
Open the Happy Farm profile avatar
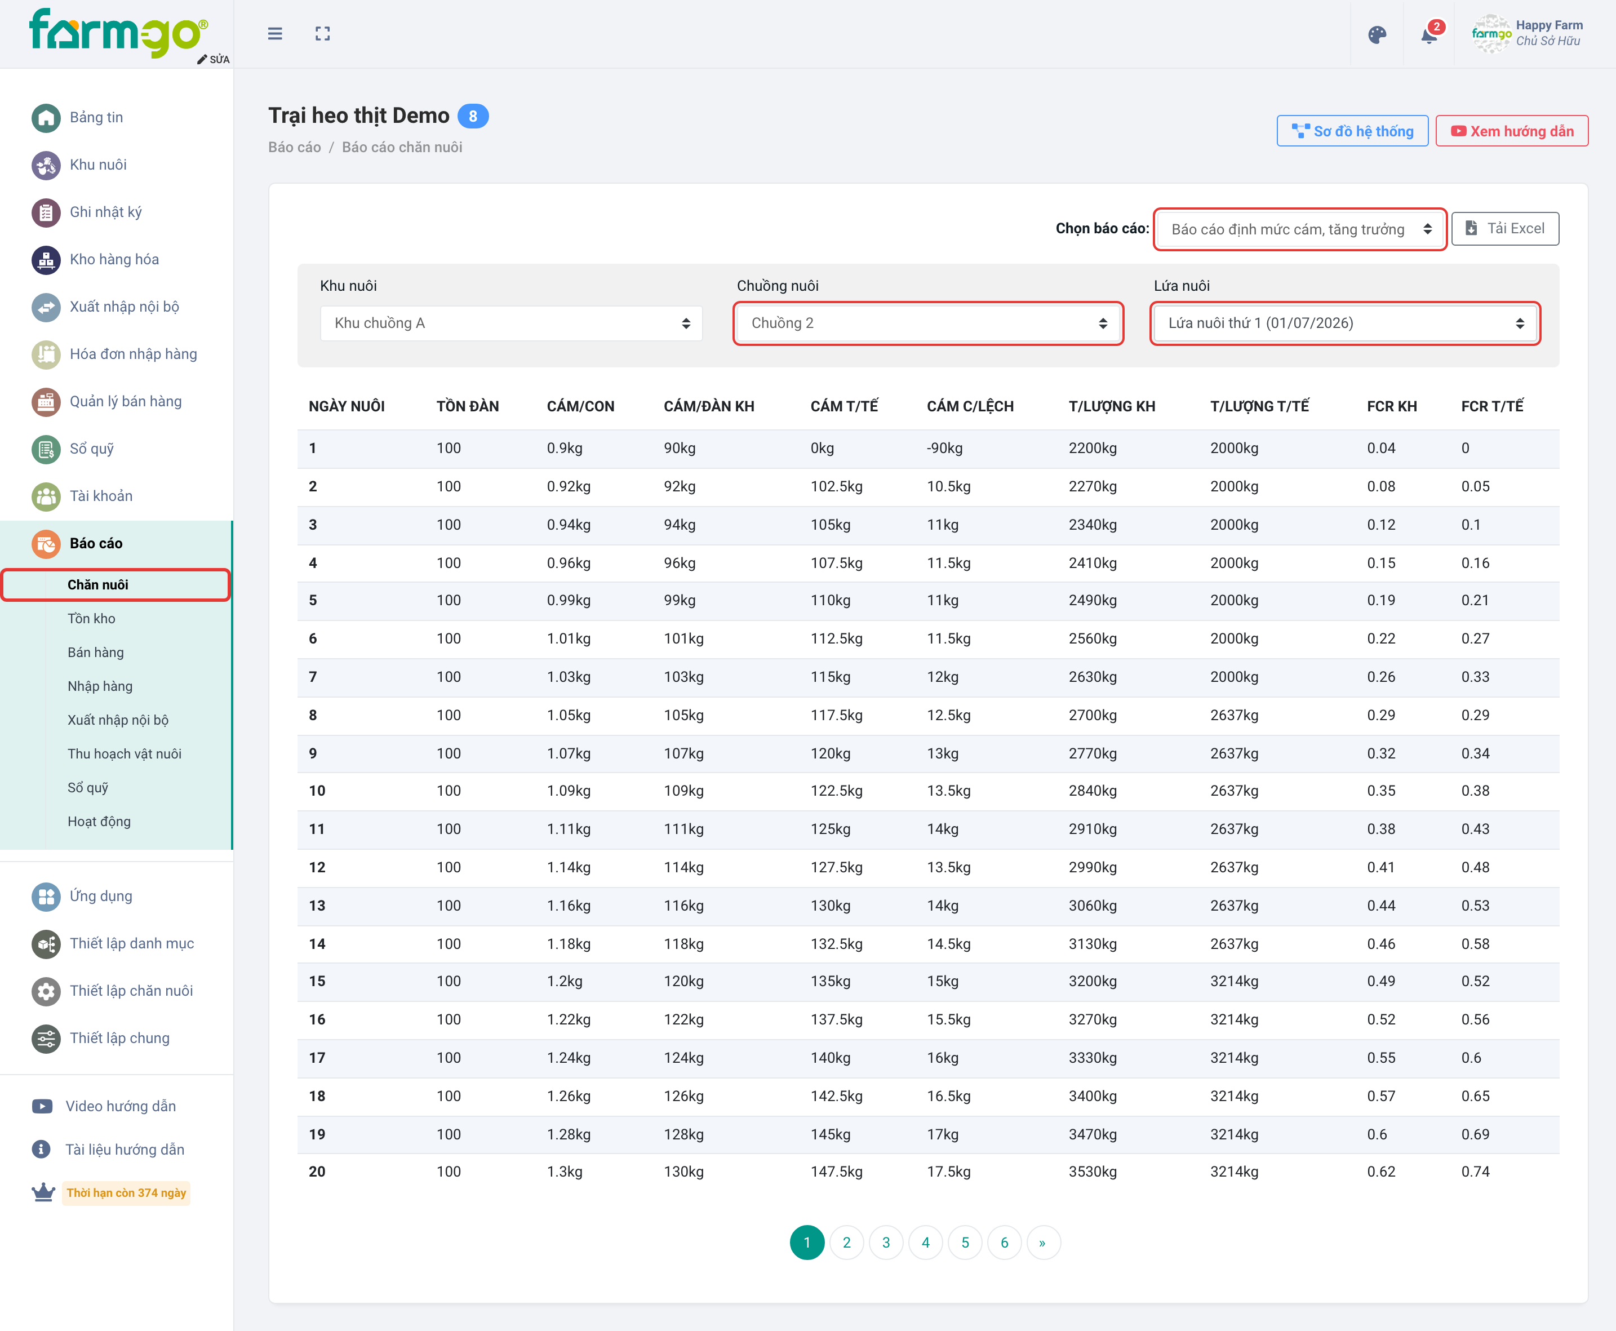1490,34
